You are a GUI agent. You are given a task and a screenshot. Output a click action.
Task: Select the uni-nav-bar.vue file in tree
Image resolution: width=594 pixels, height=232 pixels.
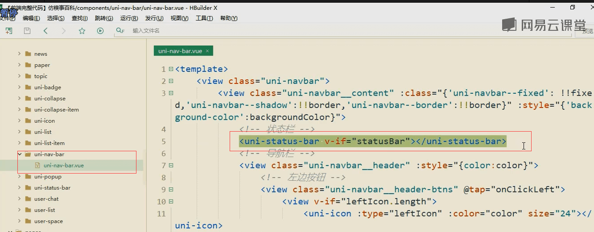[x=63, y=165]
